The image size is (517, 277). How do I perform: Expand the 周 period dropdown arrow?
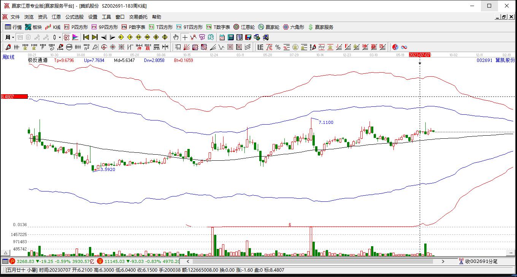tap(13, 37)
